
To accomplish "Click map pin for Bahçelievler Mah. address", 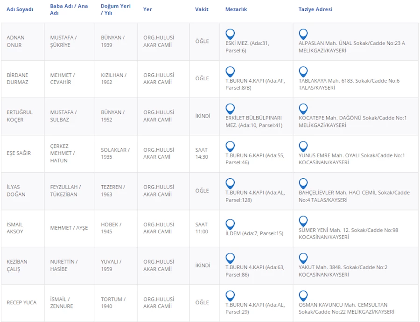I will point(303,184).
